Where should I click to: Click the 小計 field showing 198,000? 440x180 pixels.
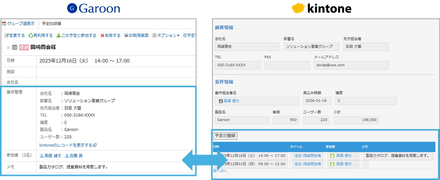tap(356, 120)
